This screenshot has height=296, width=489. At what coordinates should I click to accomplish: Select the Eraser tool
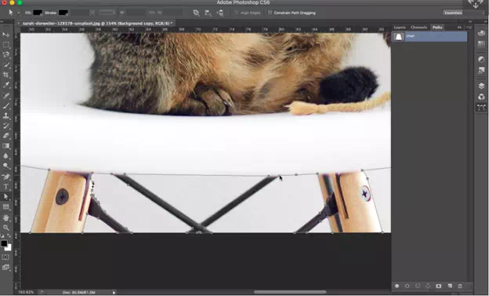point(6,136)
